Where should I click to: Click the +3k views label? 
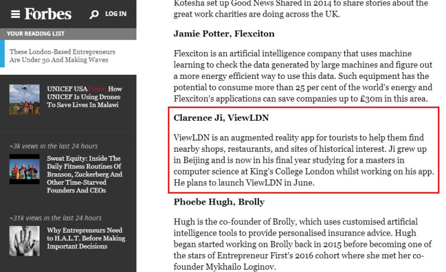point(53,146)
